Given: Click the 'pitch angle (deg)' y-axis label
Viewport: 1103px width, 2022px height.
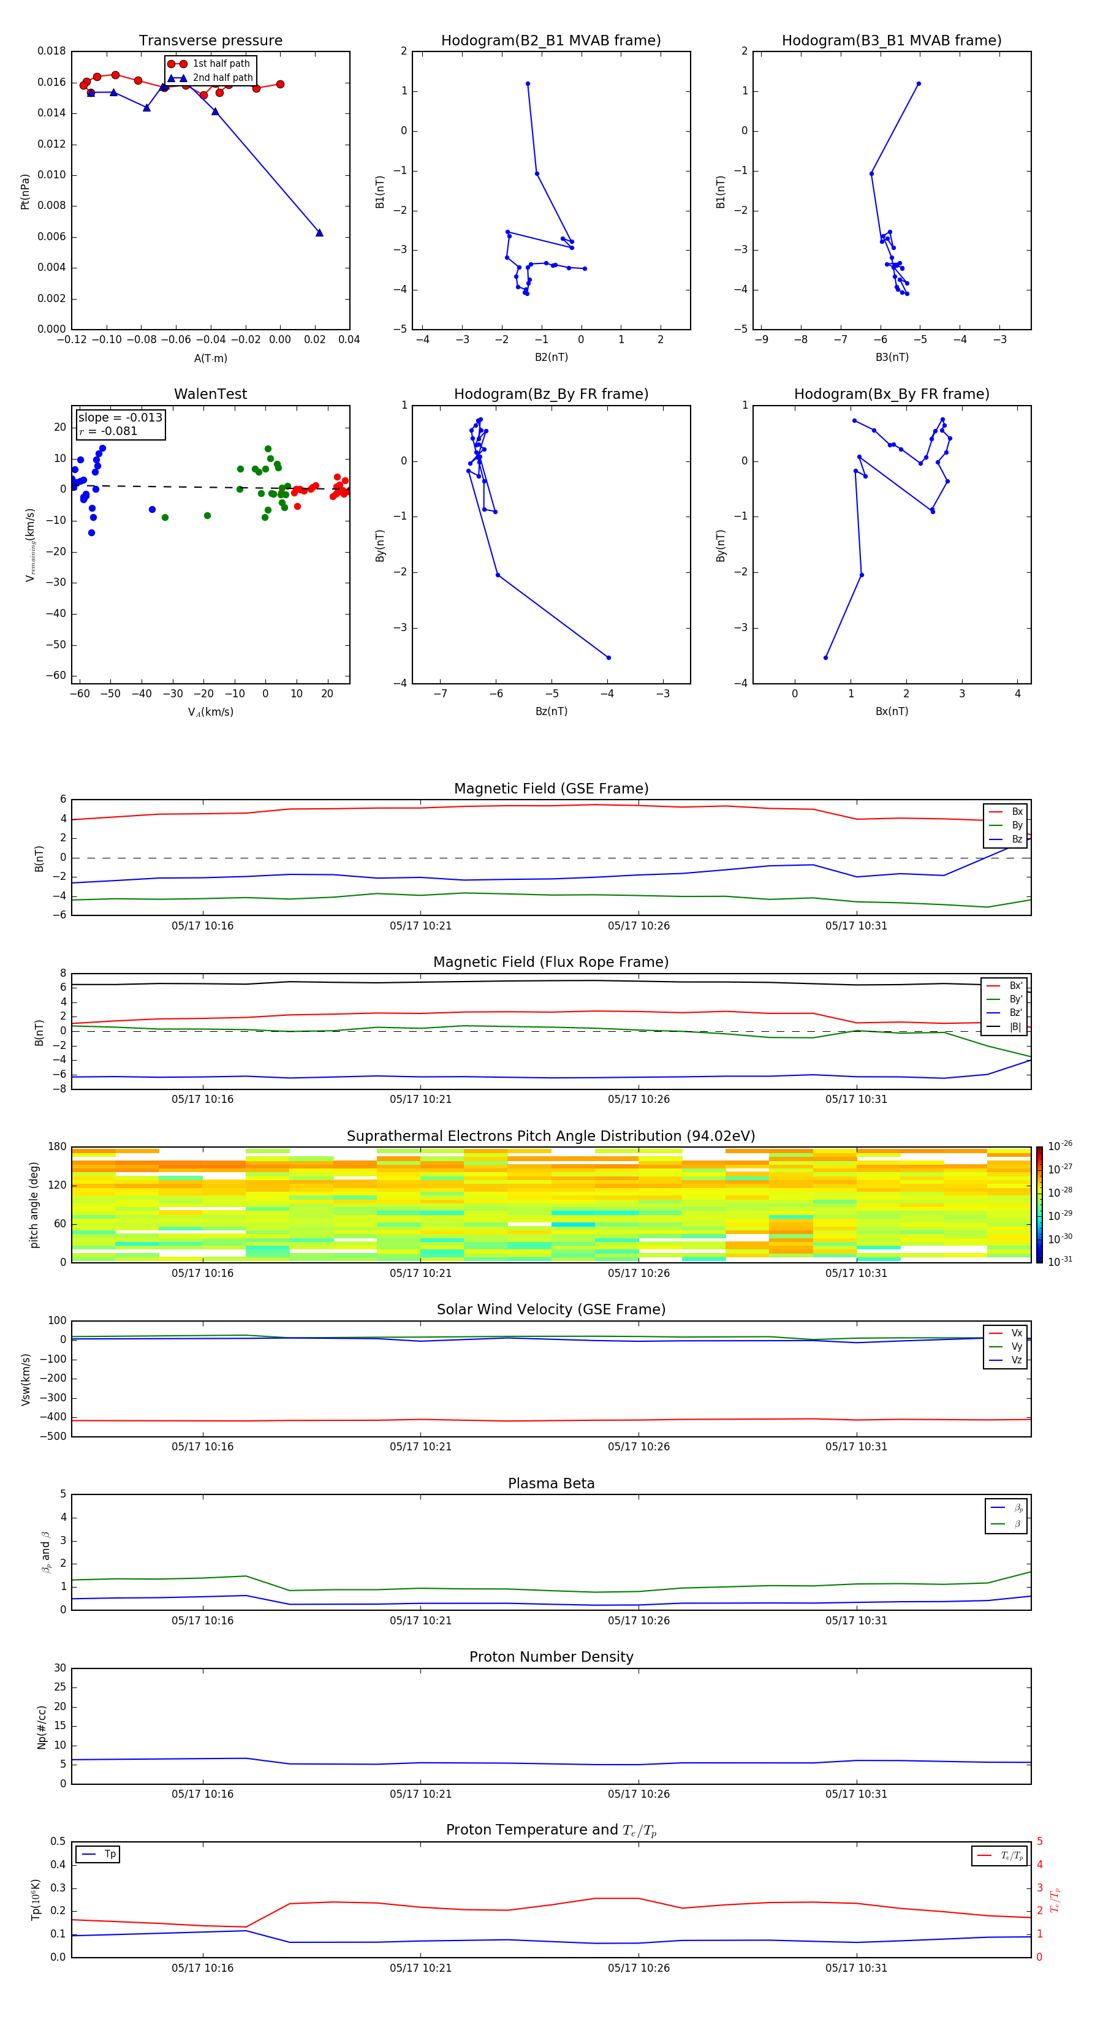Looking at the screenshot, I should 34,1205.
